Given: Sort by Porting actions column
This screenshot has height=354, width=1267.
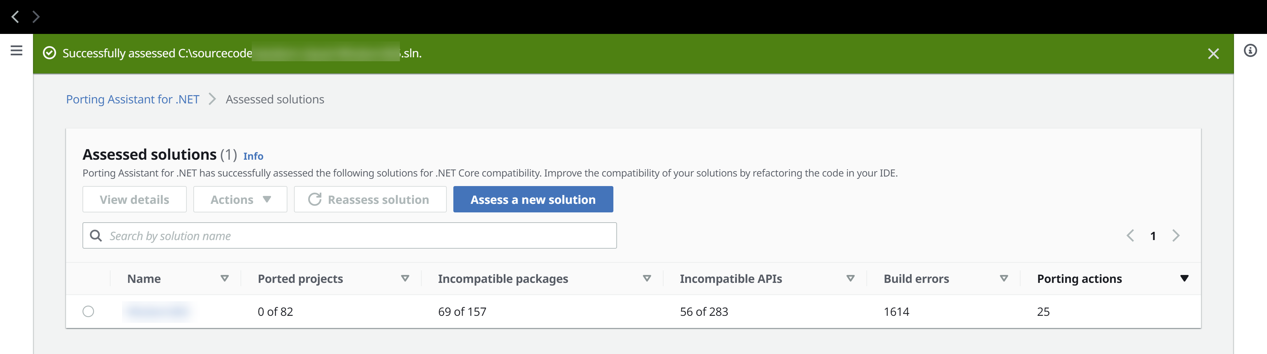Looking at the screenshot, I should click(1185, 278).
